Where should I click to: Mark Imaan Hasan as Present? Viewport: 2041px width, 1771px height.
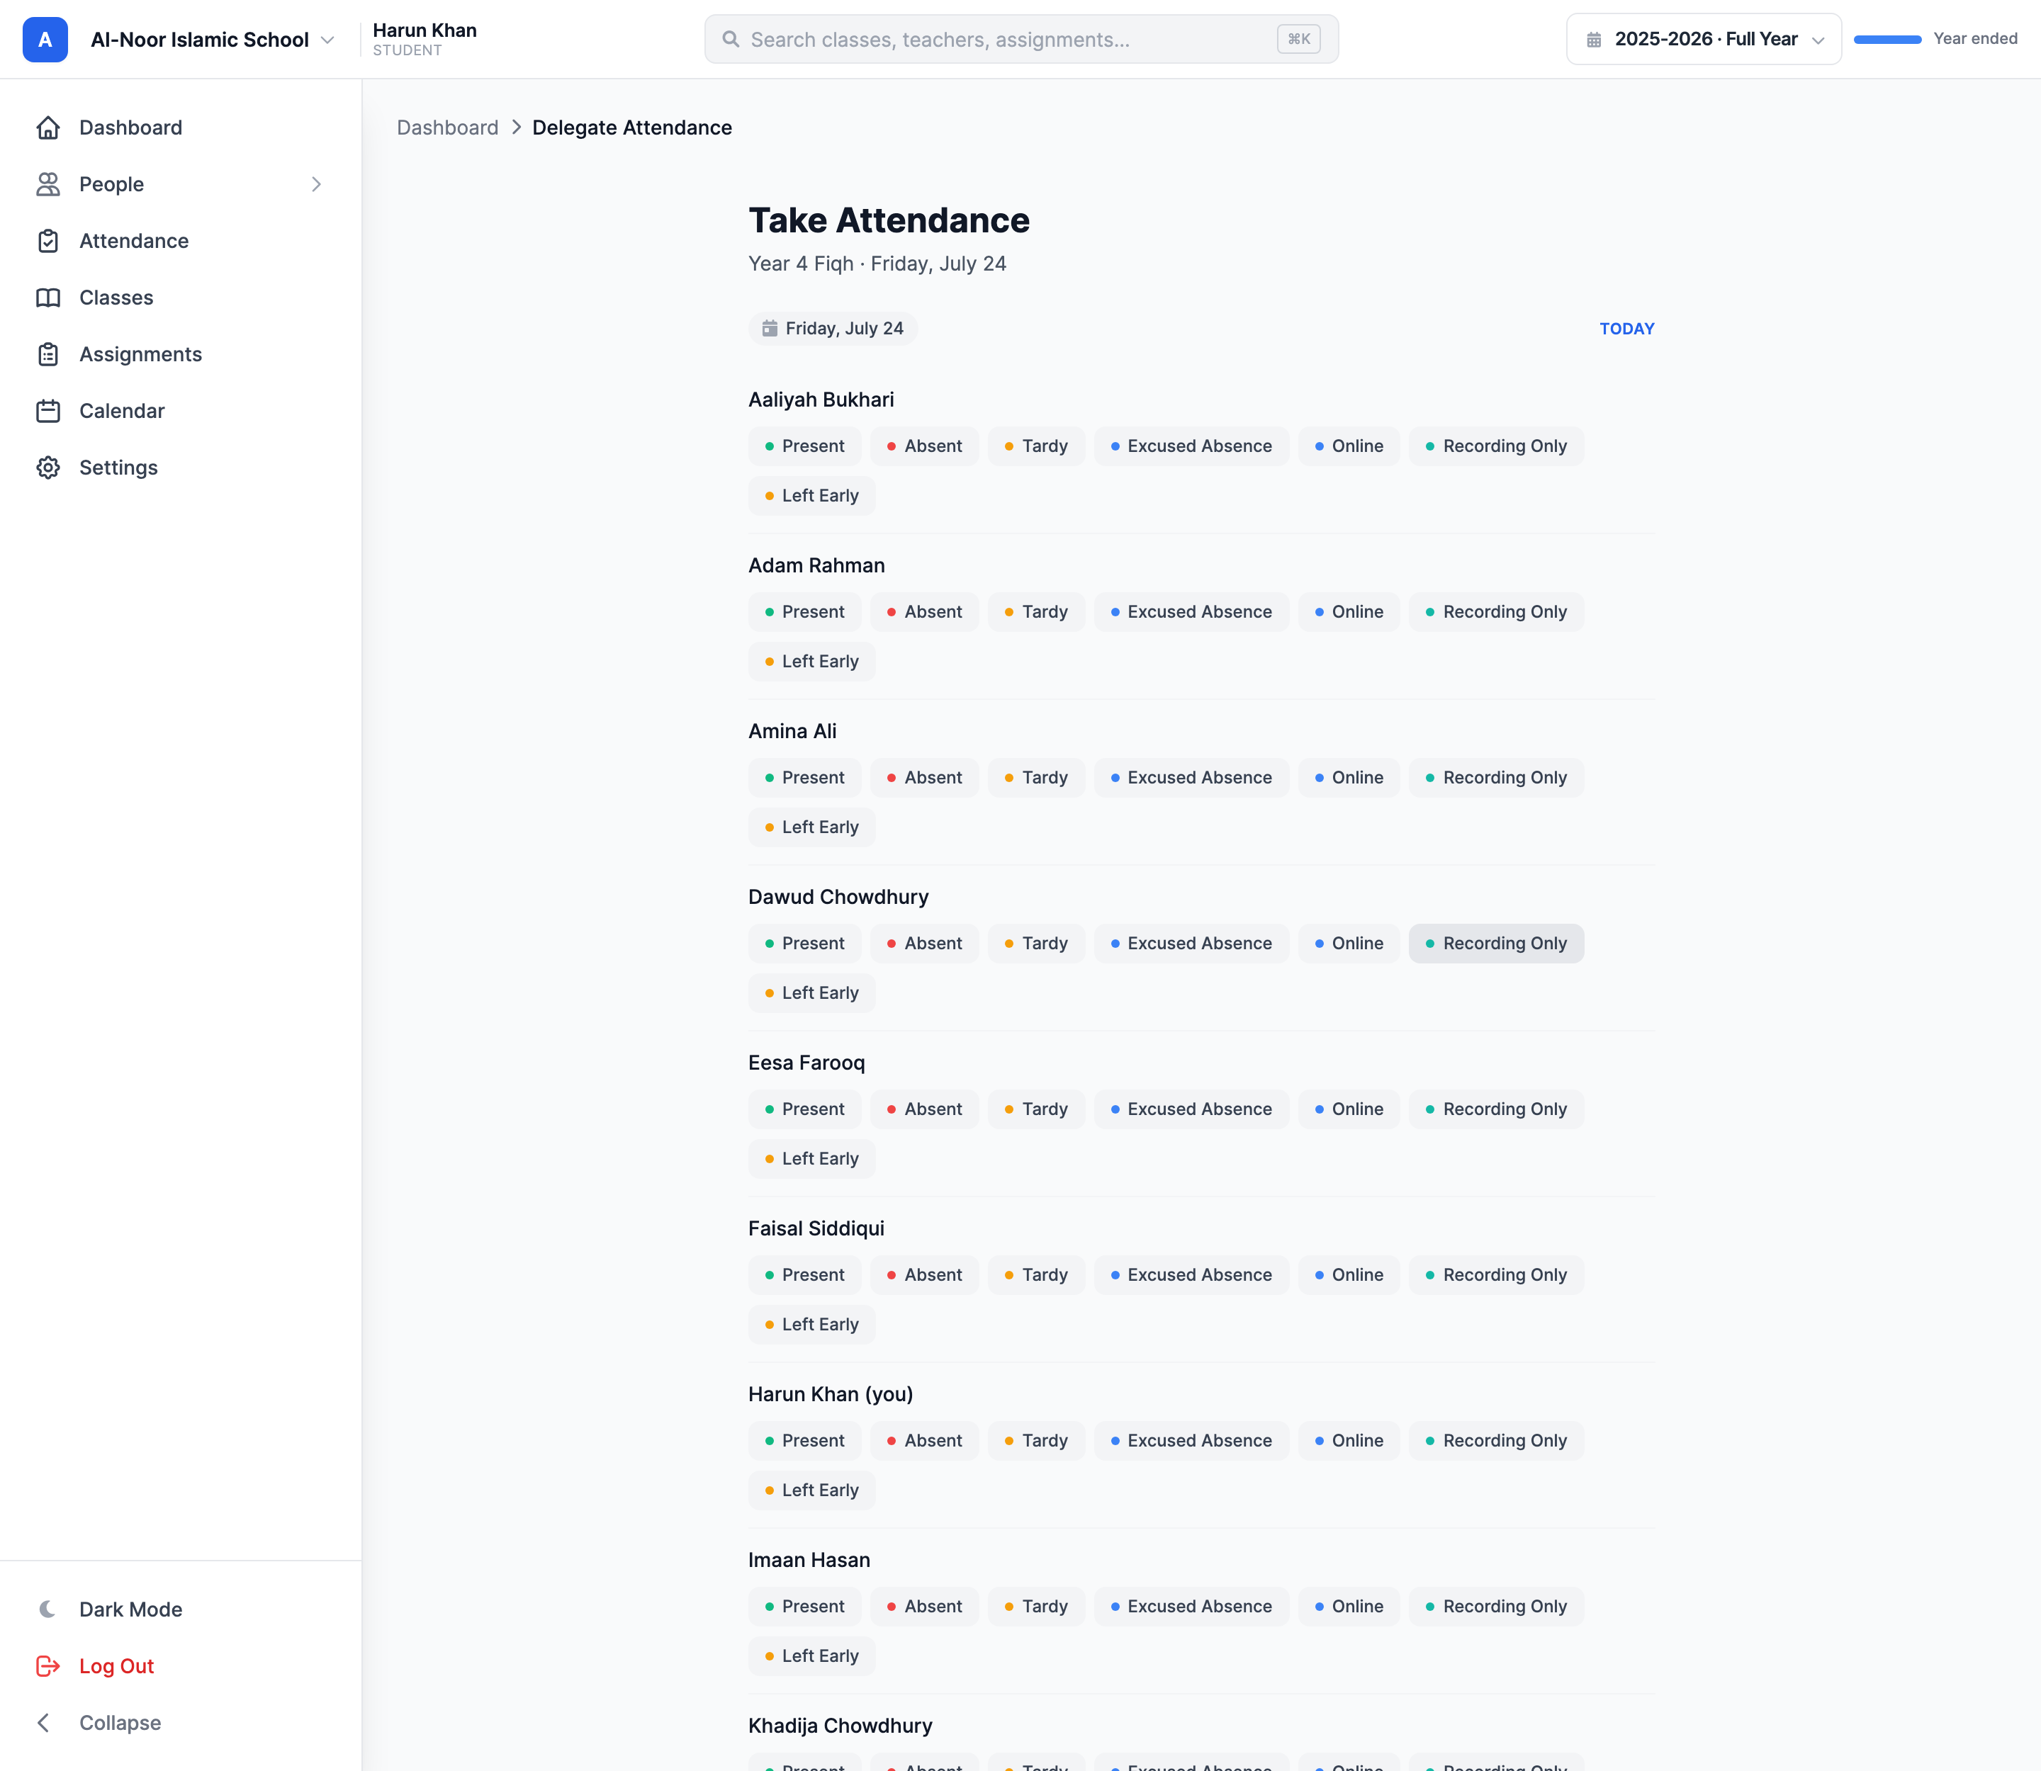point(805,1606)
